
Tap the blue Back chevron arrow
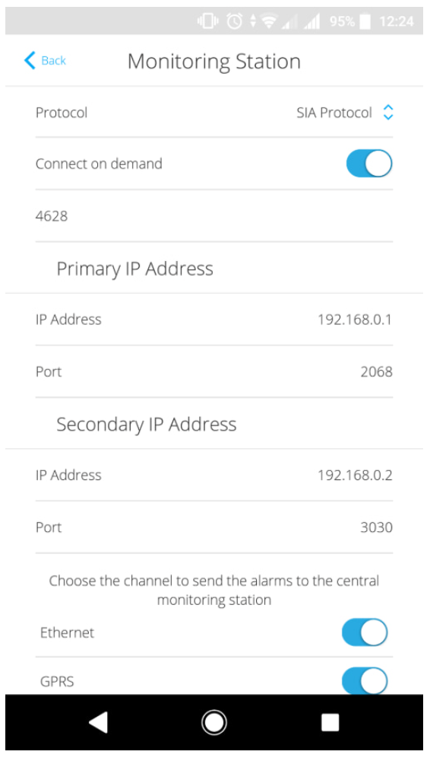tap(30, 61)
